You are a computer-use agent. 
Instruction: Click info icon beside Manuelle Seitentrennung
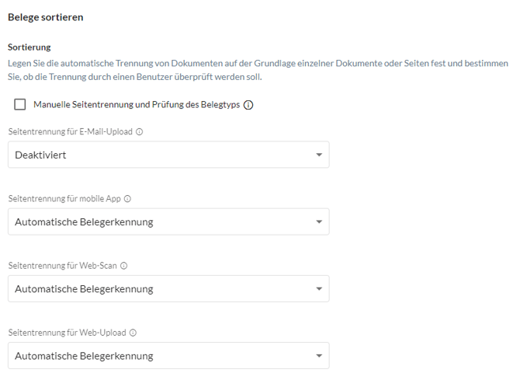tap(248, 105)
